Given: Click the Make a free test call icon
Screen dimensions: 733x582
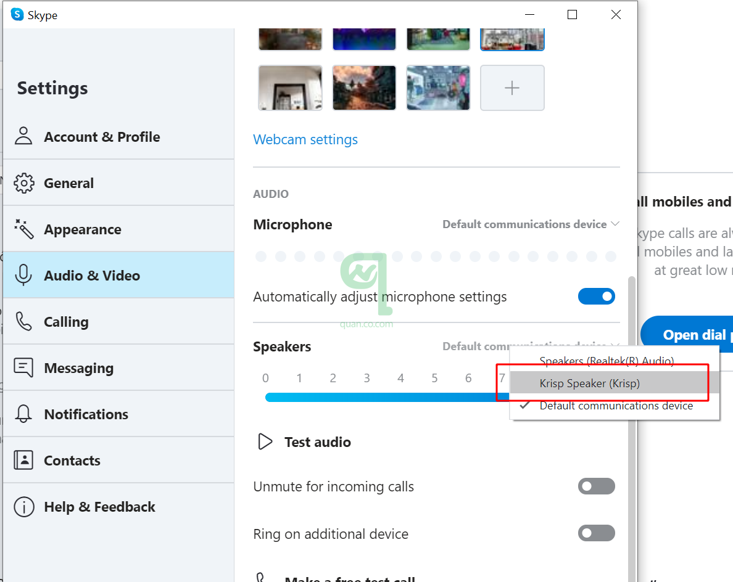Looking at the screenshot, I should pyautogui.click(x=262, y=578).
